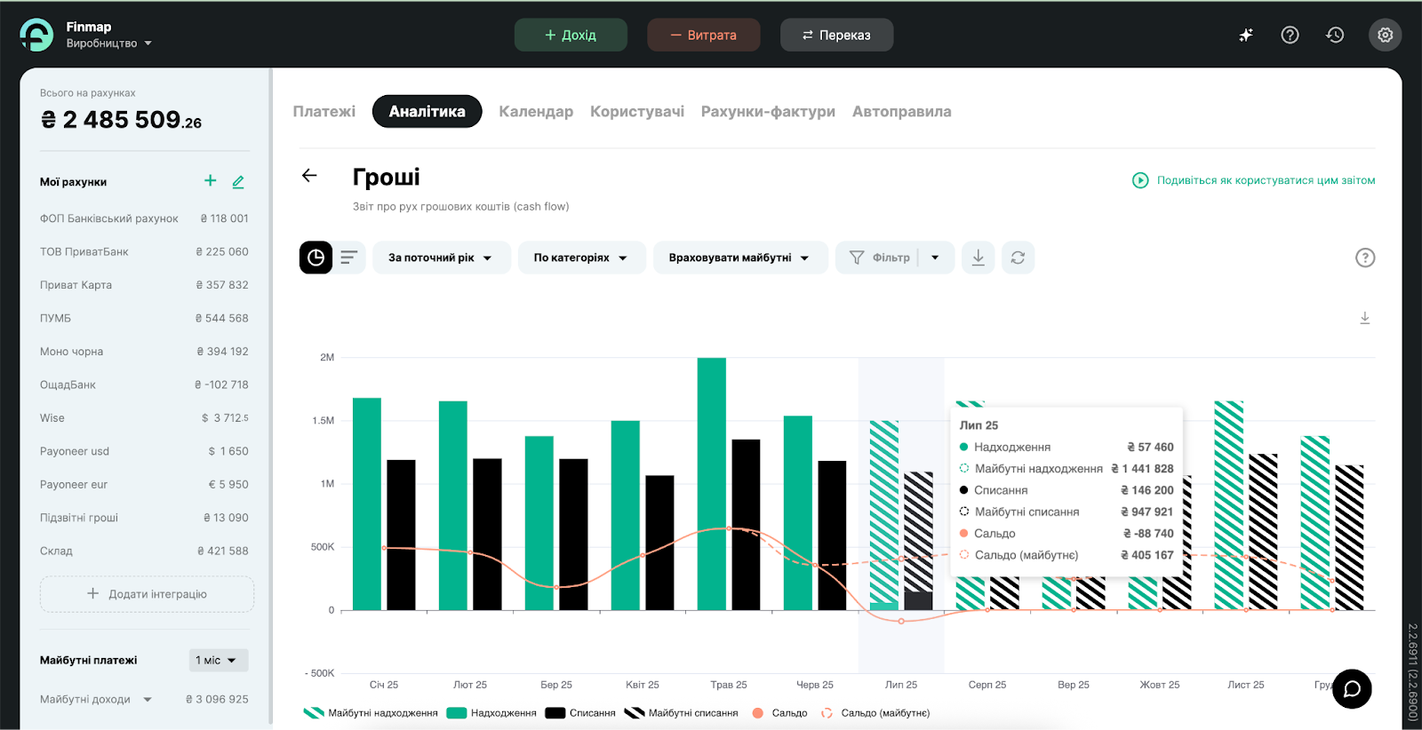The width and height of the screenshot is (1422, 730).
Task: Expand the Виробництво company dropdown
Action: [109, 43]
